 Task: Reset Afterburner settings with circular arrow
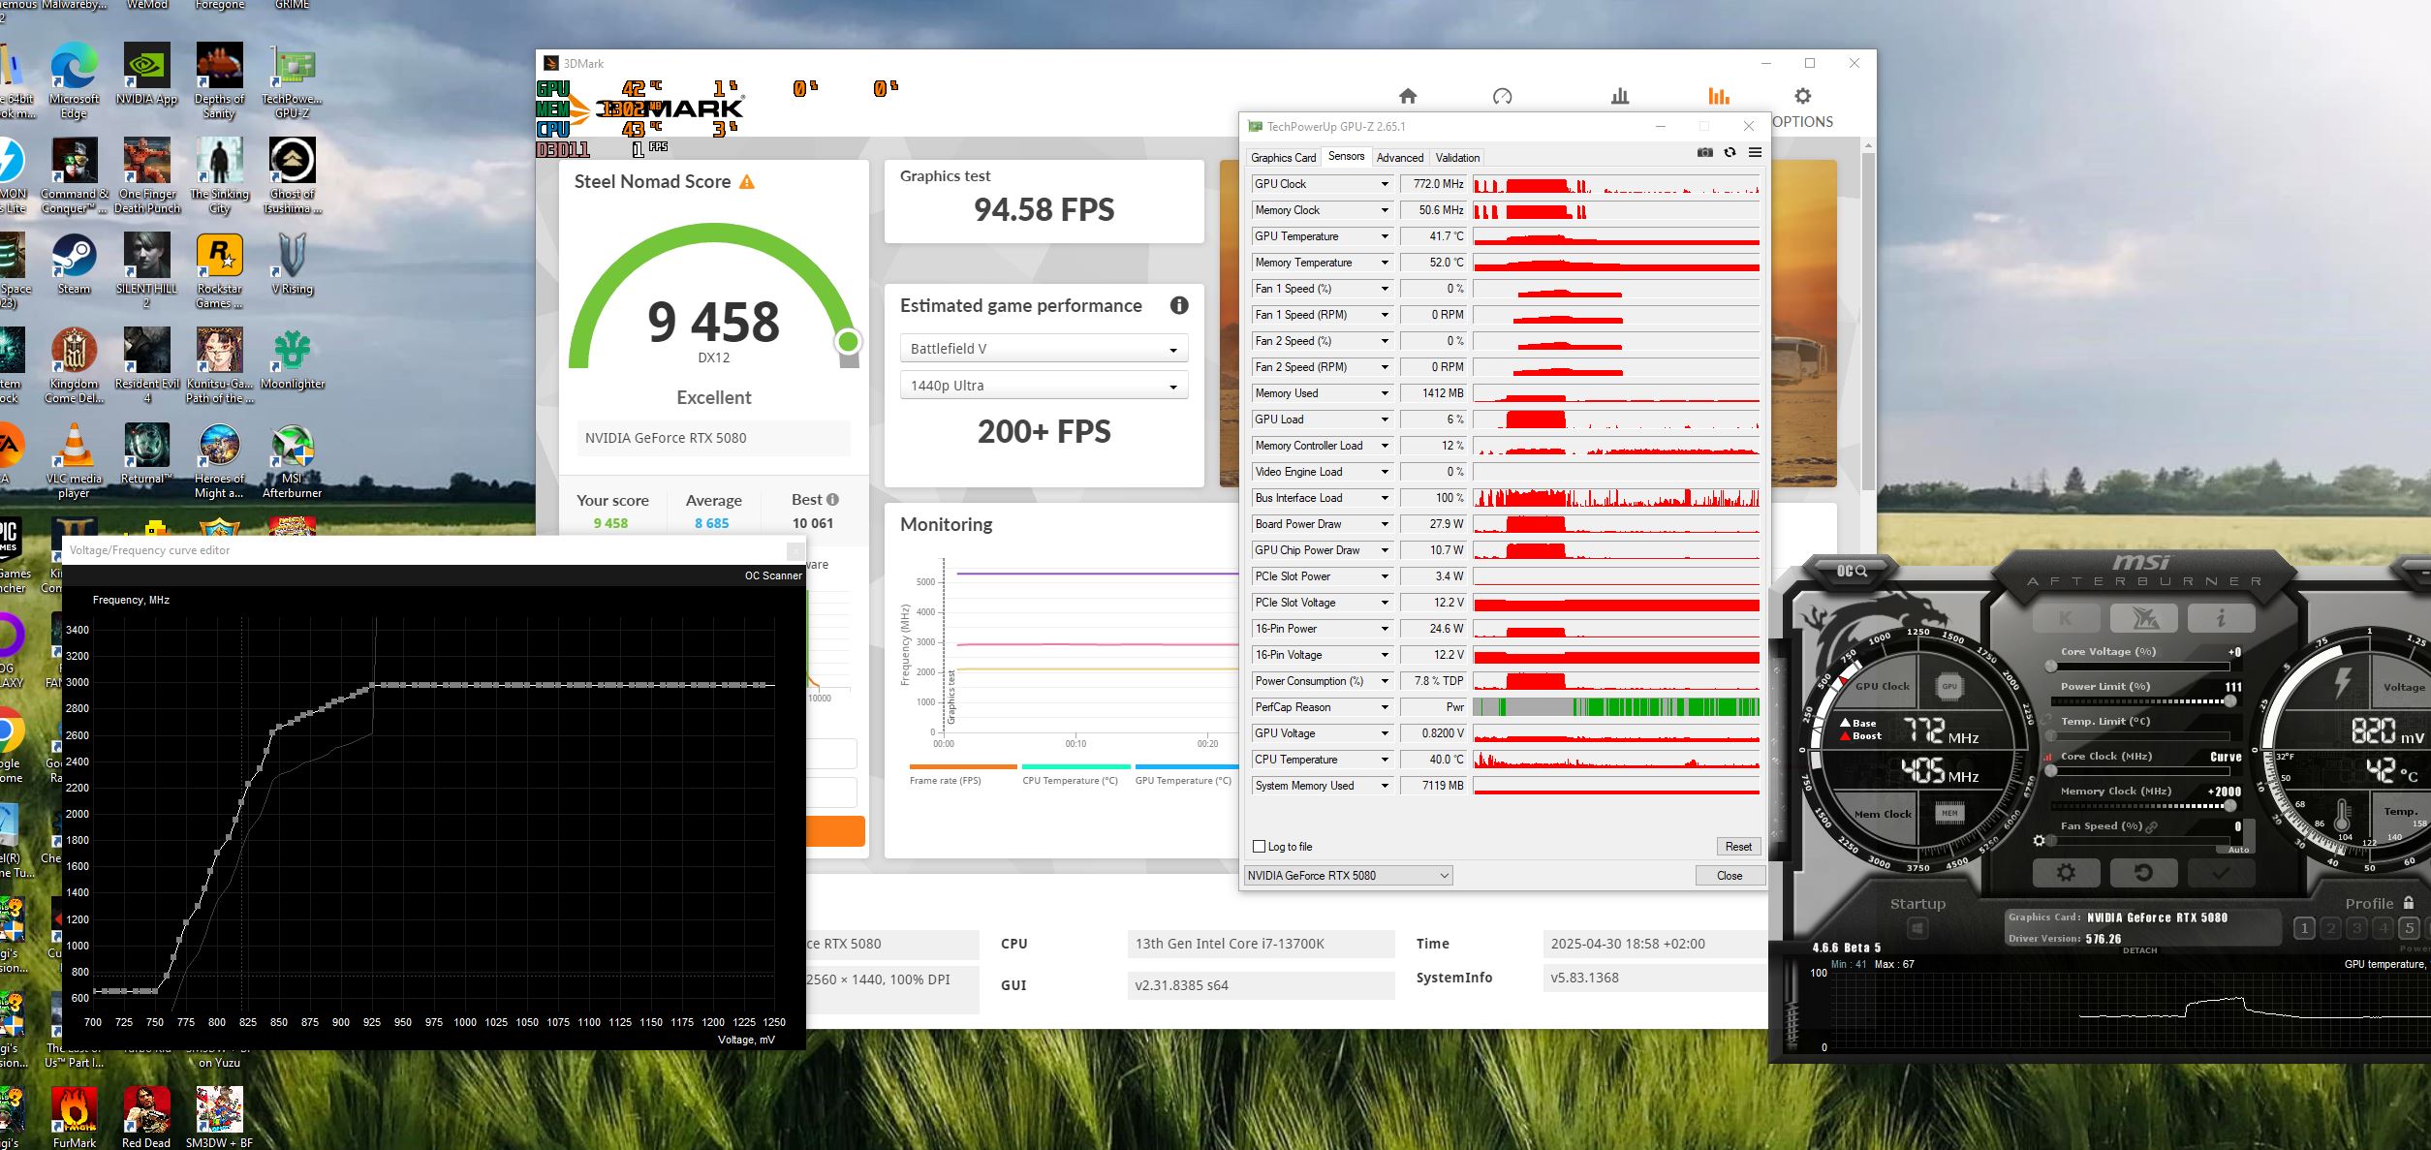click(x=2143, y=873)
